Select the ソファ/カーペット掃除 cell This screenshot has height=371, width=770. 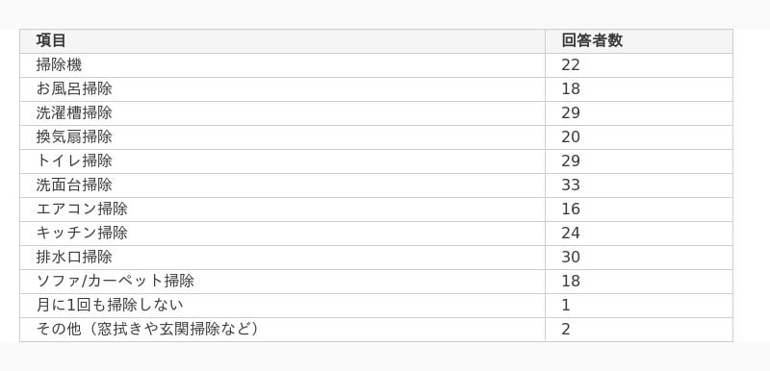click(x=282, y=282)
